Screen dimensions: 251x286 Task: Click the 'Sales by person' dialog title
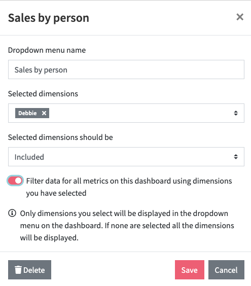tap(49, 18)
